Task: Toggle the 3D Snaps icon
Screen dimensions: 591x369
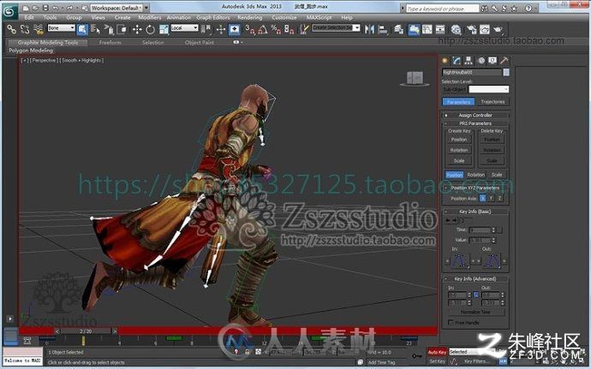Action: [x=250, y=29]
